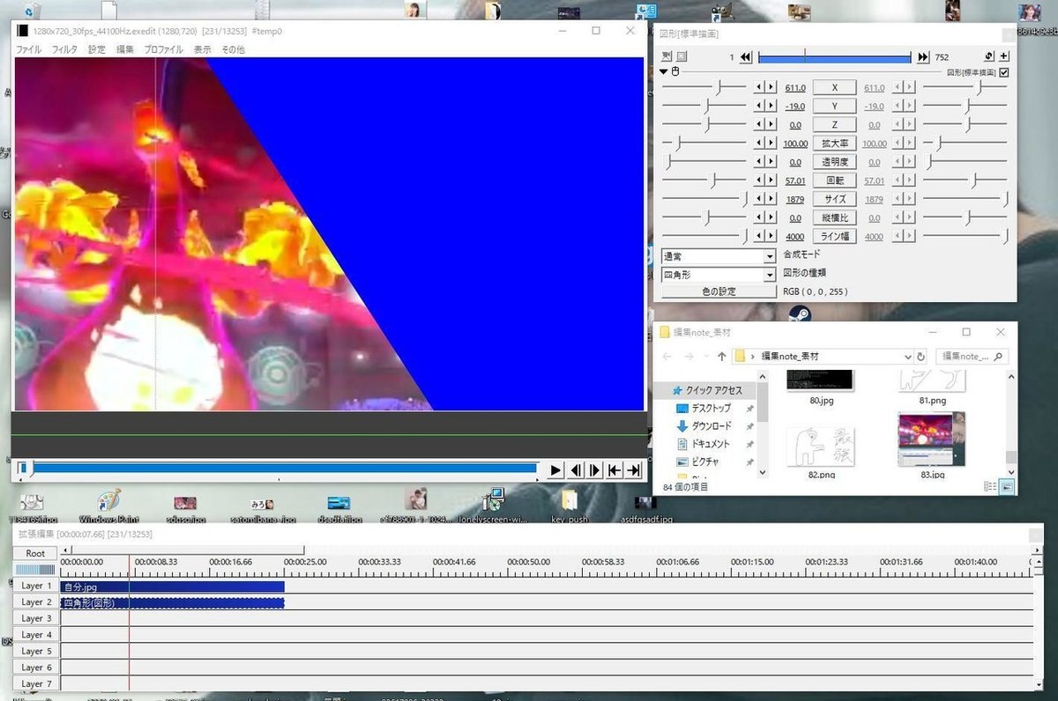Click the 透明度 button

coord(834,162)
